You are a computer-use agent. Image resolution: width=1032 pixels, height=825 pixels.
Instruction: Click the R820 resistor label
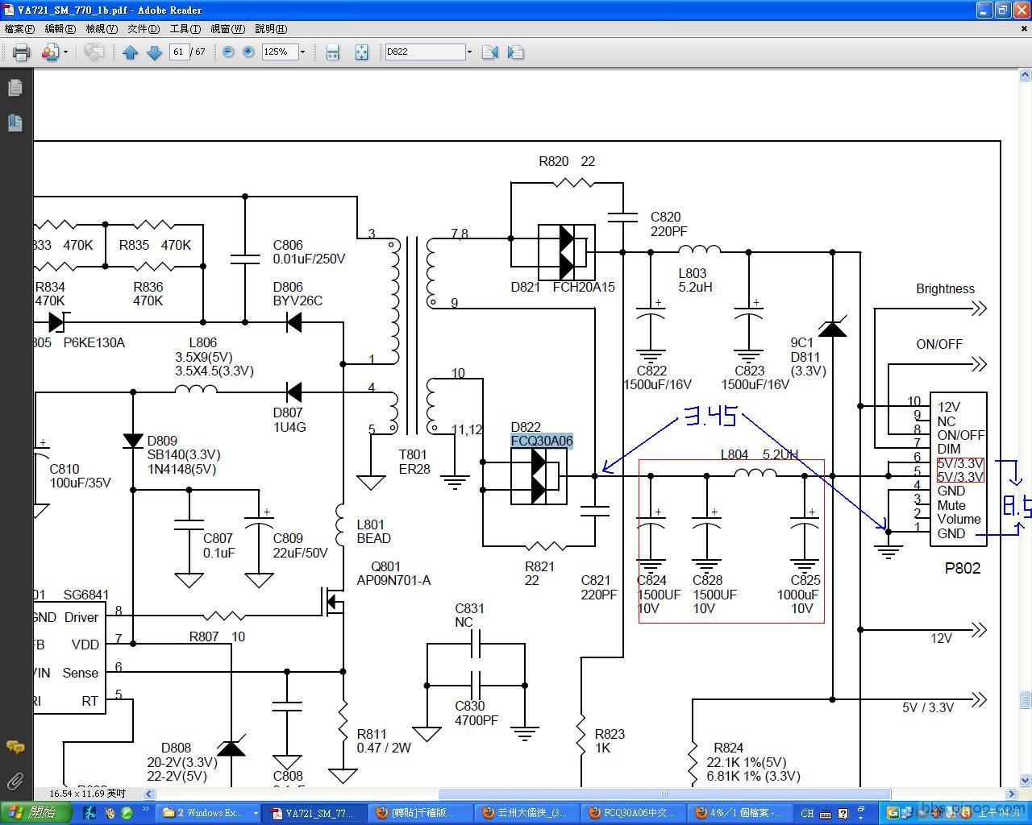[x=554, y=161]
